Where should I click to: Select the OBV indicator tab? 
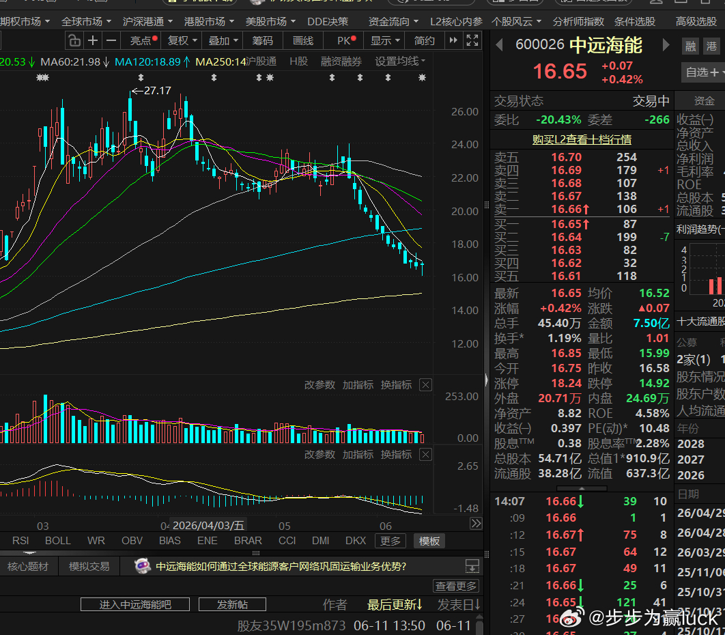coord(132,541)
